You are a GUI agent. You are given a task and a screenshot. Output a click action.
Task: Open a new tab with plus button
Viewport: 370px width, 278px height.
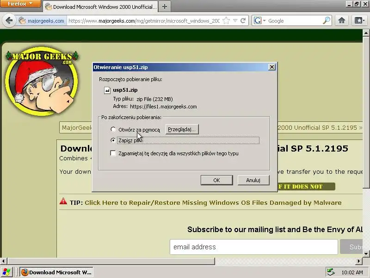[x=165, y=6]
